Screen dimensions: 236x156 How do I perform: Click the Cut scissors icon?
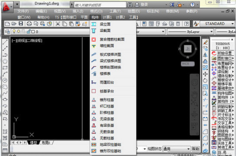(x=58, y=24)
